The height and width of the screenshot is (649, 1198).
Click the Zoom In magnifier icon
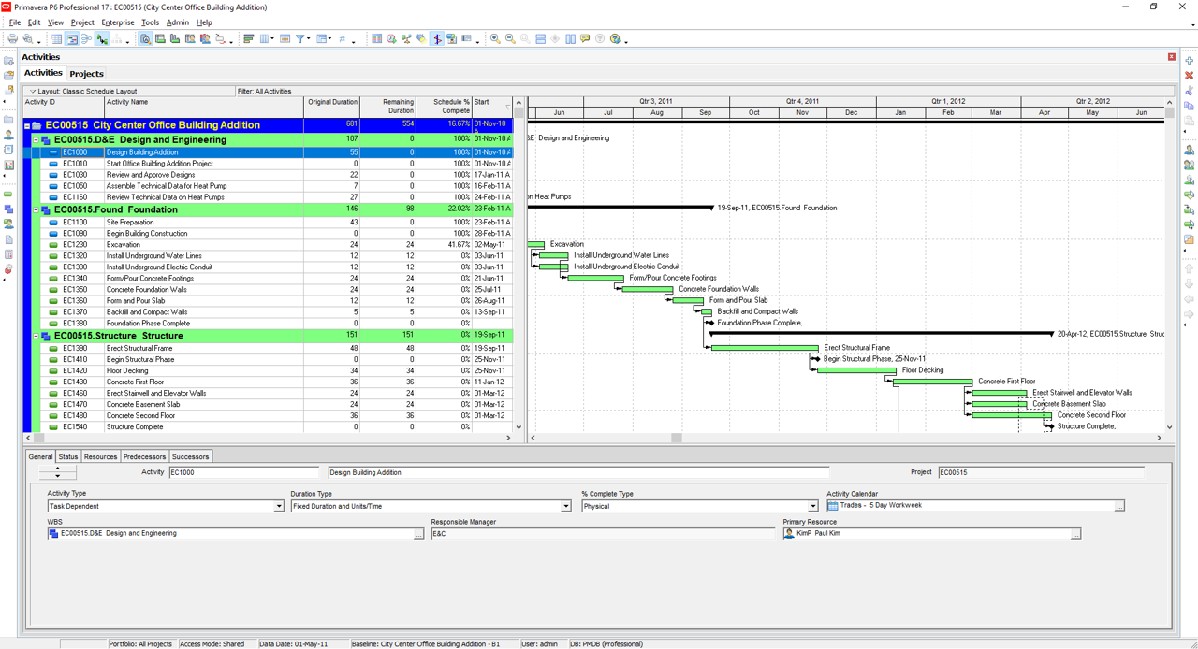pyautogui.click(x=495, y=39)
